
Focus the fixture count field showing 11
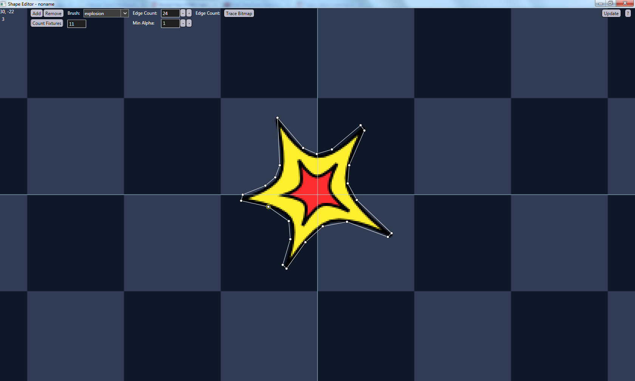tap(77, 24)
